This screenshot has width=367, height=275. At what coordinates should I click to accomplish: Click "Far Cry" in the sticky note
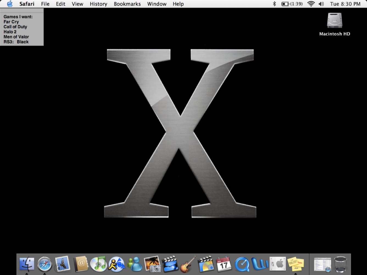point(11,22)
